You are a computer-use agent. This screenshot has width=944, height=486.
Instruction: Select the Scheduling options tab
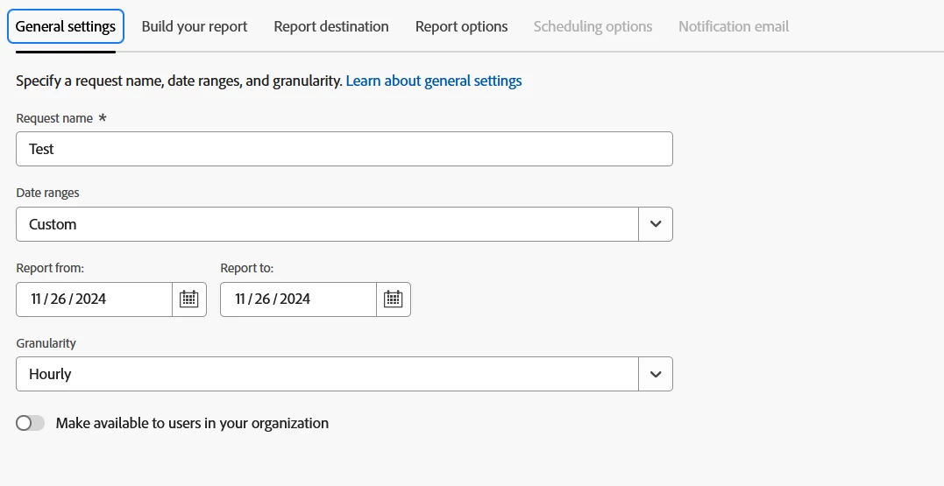(593, 26)
